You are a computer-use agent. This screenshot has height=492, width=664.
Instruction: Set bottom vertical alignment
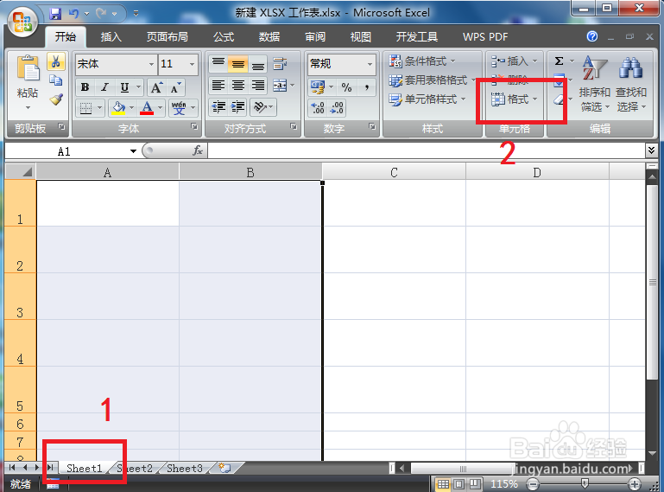(x=258, y=64)
